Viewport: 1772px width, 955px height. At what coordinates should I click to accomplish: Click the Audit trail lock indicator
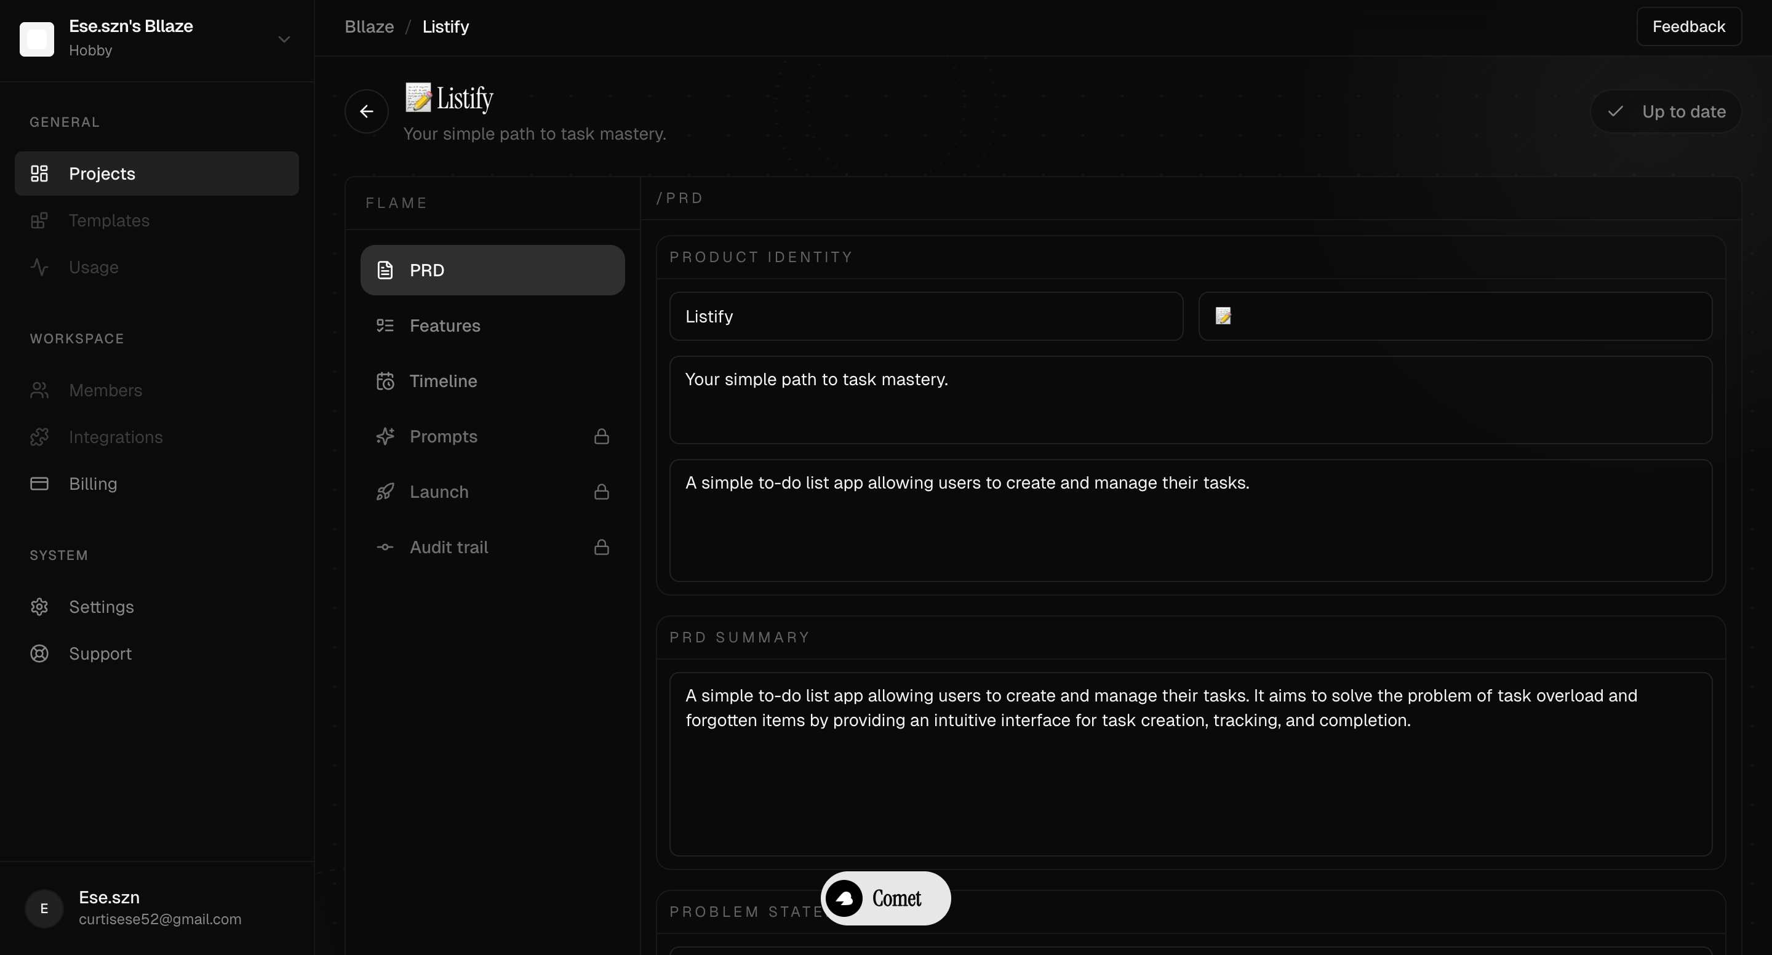601,547
